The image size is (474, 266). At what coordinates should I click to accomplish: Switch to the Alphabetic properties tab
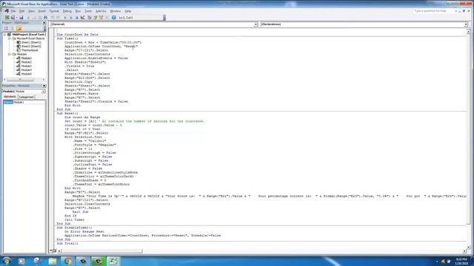click(x=10, y=97)
